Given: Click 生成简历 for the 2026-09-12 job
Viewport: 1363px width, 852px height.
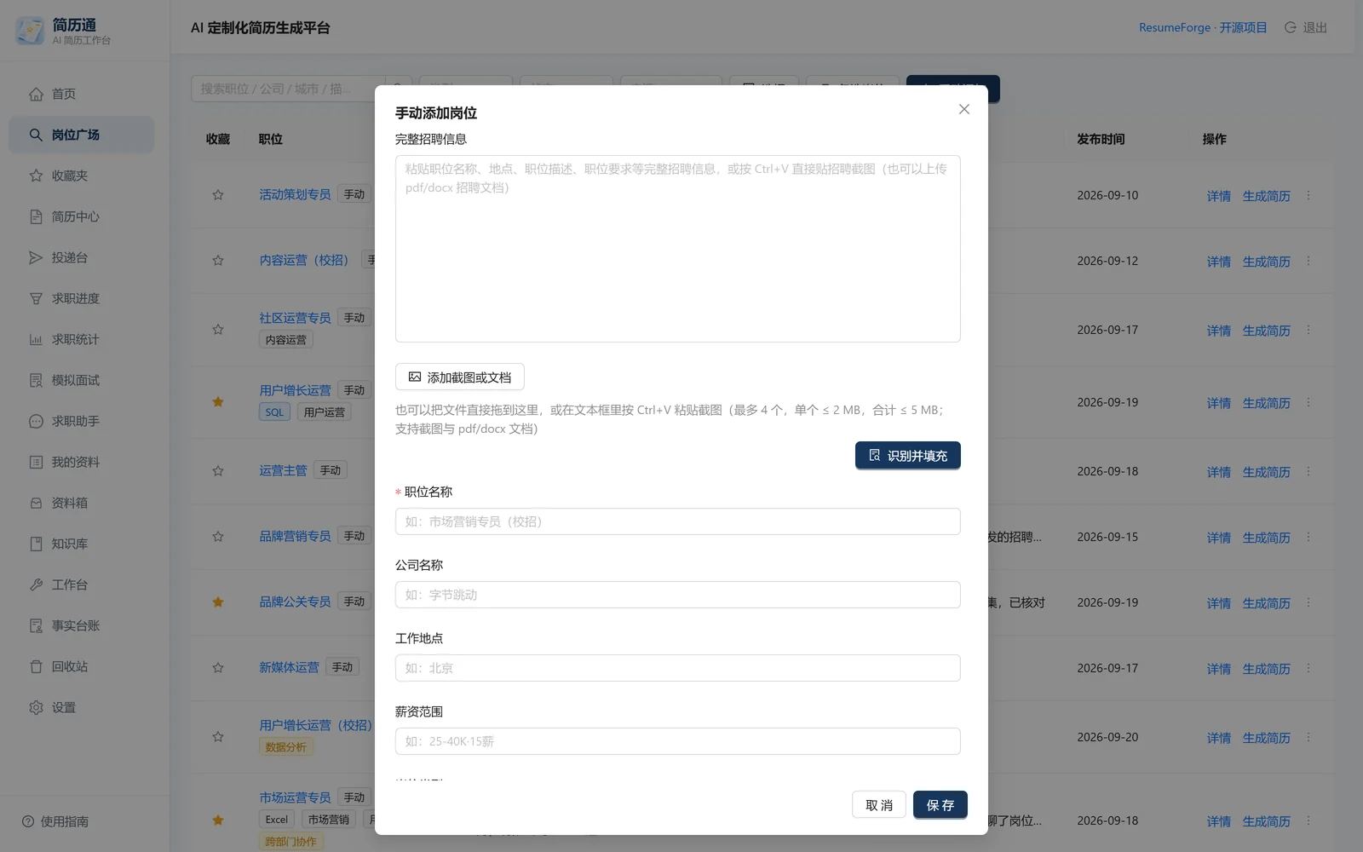Looking at the screenshot, I should point(1266,262).
